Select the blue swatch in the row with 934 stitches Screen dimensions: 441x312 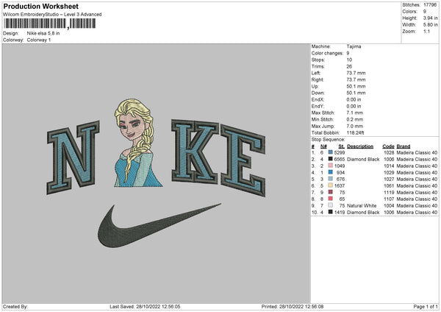[x=331, y=172]
